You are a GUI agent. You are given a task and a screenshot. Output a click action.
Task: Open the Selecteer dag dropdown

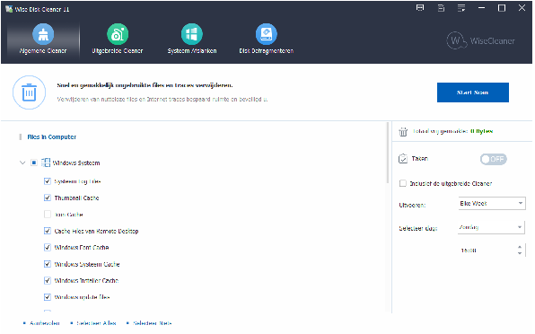[491, 227]
